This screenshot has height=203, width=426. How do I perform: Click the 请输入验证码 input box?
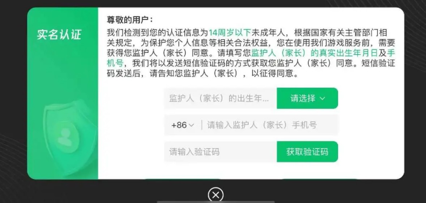click(x=220, y=151)
